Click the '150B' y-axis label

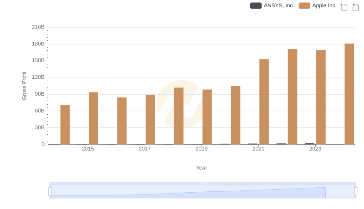[38, 61]
